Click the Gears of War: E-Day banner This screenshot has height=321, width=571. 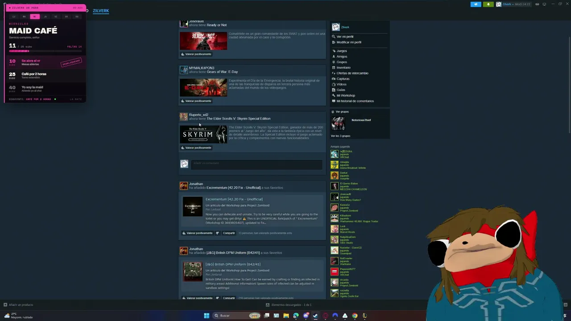pos(203,88)
